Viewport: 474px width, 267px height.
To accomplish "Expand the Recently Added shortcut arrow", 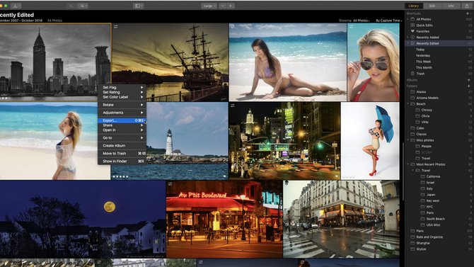I will pos(407,38).
